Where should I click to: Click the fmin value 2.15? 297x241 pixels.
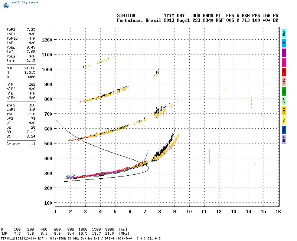coord(31,61)
